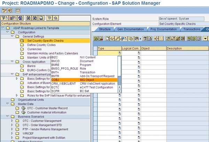Switch to the Transactions tab

click(x=192, y=29)
